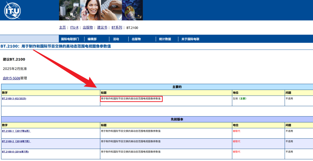
Task: Open the 出版物 navigation menu
Action: (136, 39)
